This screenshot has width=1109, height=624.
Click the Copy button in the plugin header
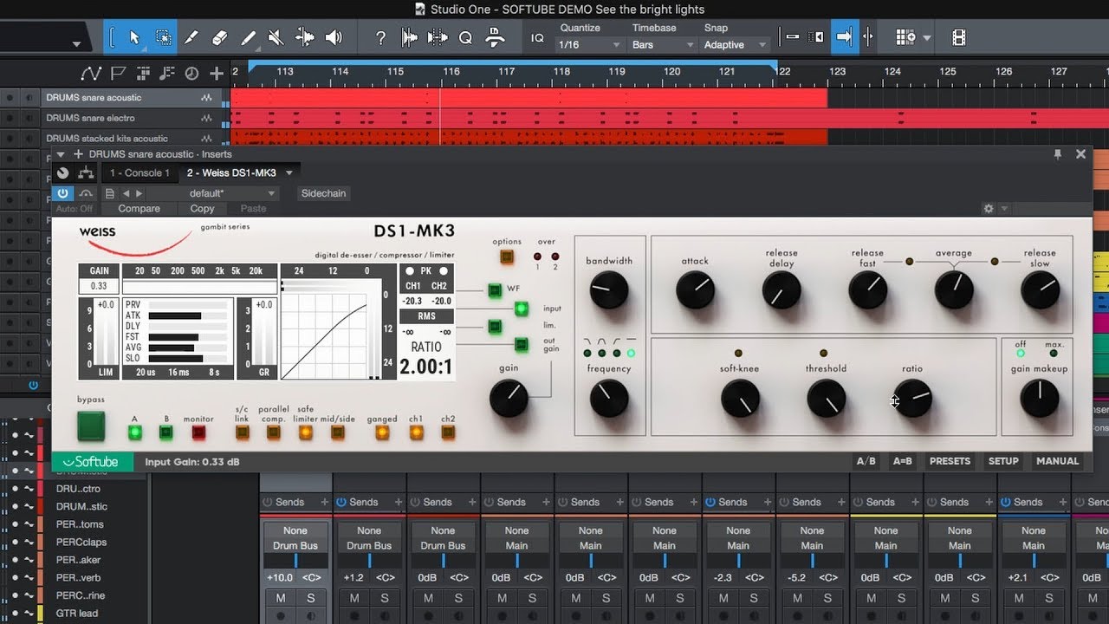pos(202,209)
